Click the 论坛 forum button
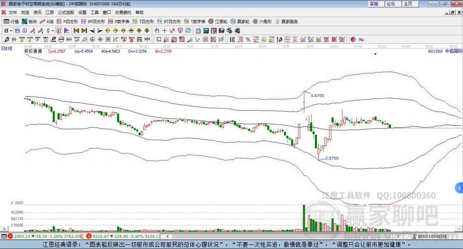The height and width of the screenshot is (249, 463). tap(393, 4)
